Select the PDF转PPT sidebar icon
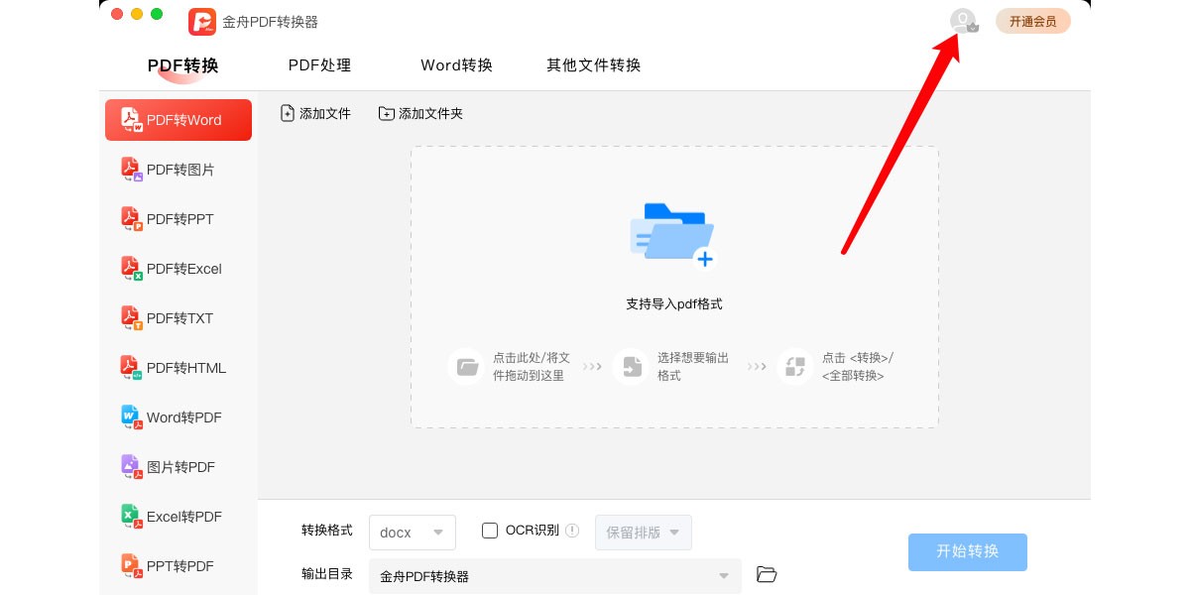Viewport: 1190px width, 595px height. [x=132, y=219]
